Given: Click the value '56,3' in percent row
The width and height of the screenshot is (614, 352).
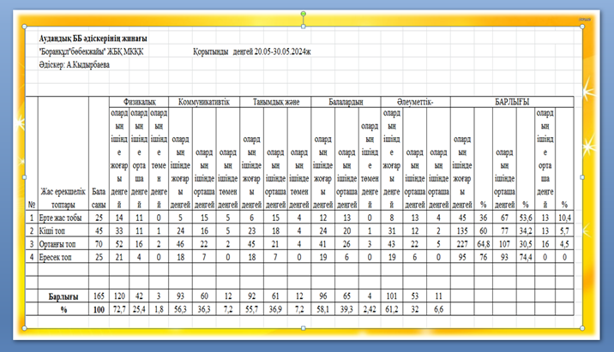Looking at the screenshot, I should click(x=180, y=309).
